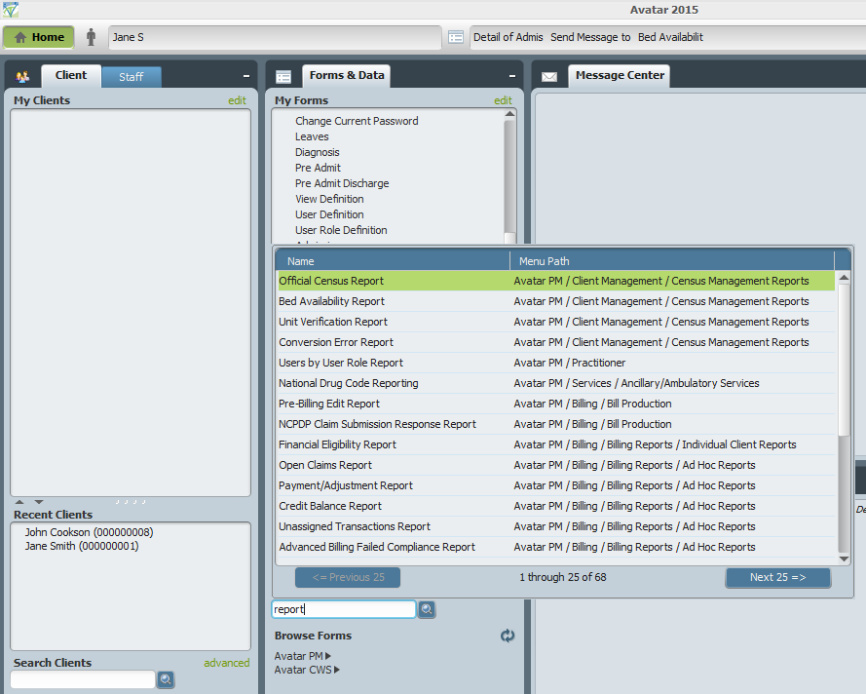The height and width of the screenshot is (694, 866).
Task: Select recent client Jane Smith (000000001)
Action: point(82,546)
